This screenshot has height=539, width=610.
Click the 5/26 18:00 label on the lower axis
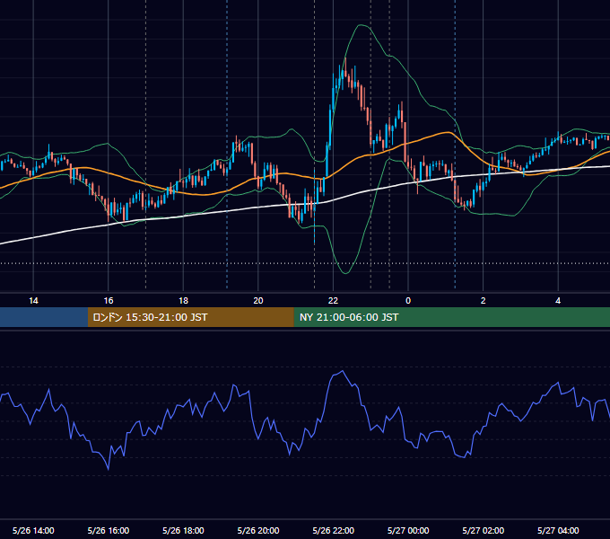[183, 530]
